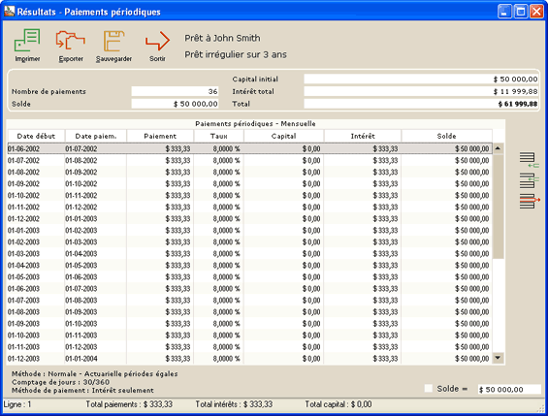Click the Capital column header
548x416 pixels.
(284, 136)
